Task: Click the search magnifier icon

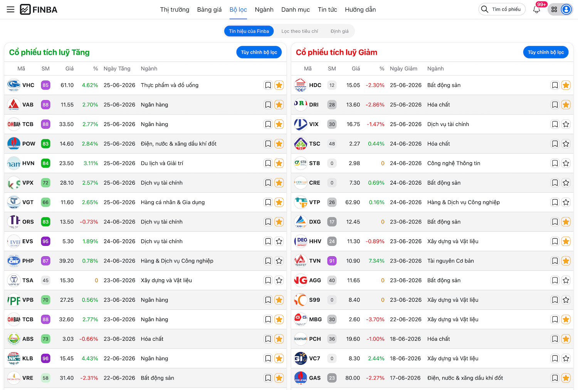Action: pos(485,9)
